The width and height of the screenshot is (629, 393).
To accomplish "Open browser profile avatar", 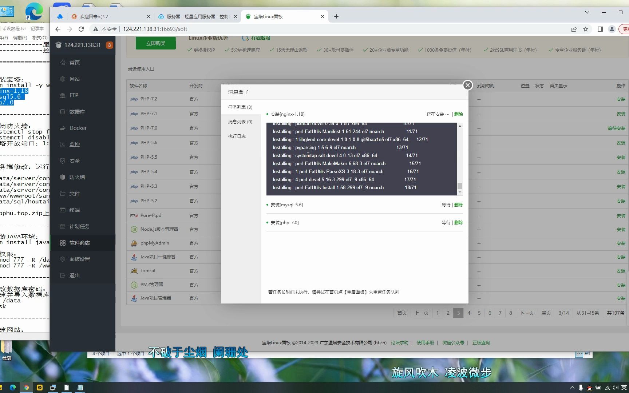I will 612,29.
